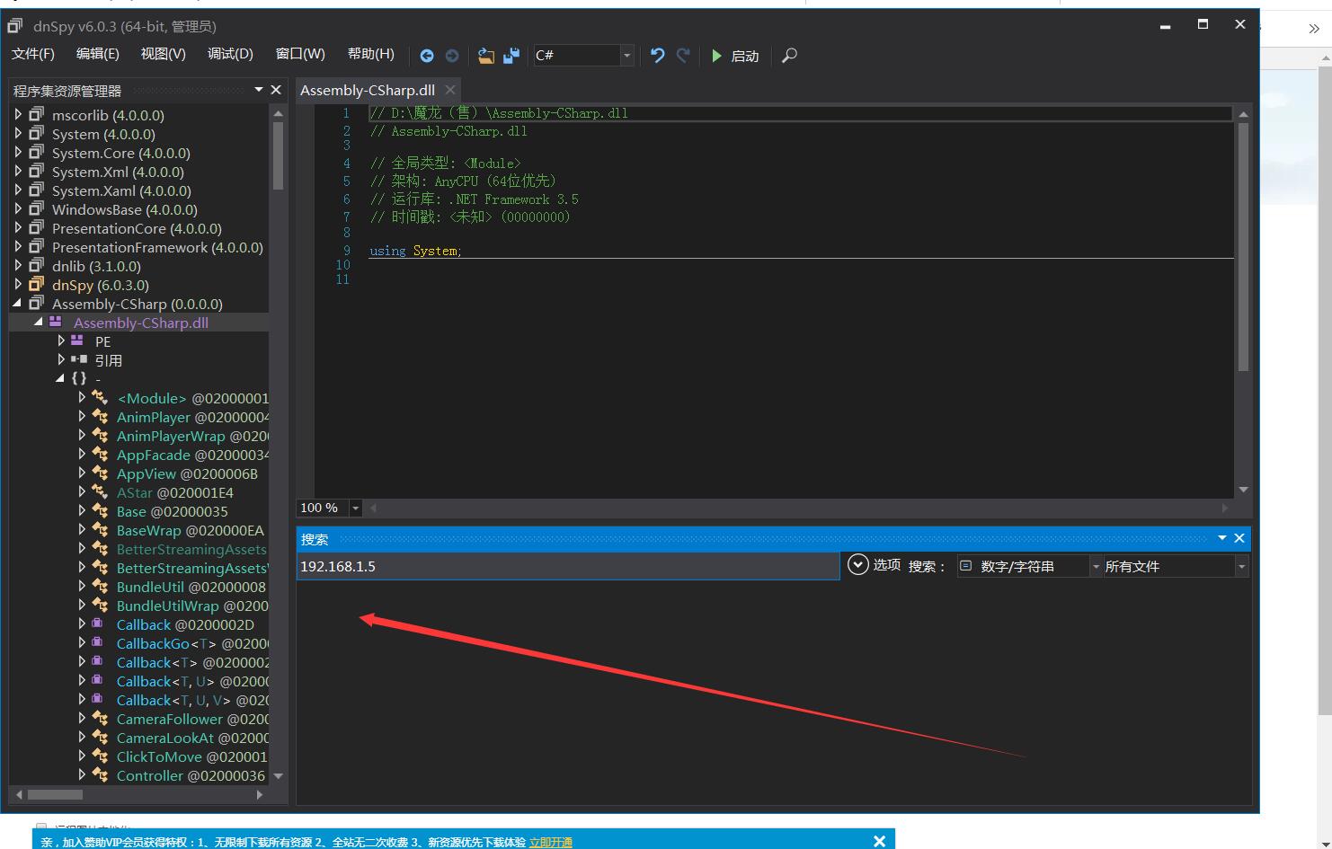
Task: Open the 数字/字符串 search type dropdown
Action: tap(1095, 567)
